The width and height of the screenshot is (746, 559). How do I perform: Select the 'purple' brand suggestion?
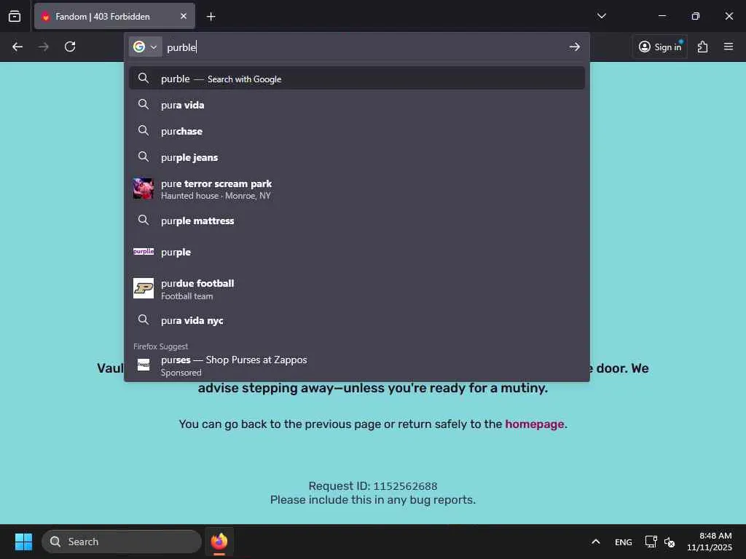click(x=357, y=252)
